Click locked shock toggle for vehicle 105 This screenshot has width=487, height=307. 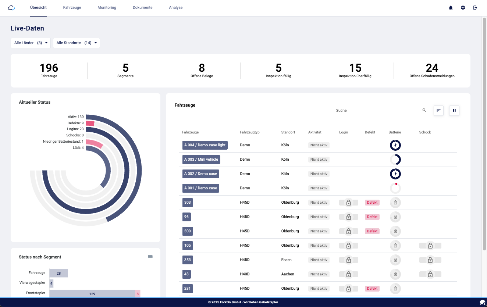(430, 246)
